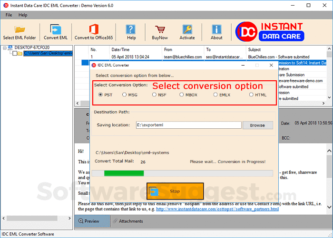The width and height of the screenshot is (333, 238).
Task: Open the Help toolbar icon
Action: [x=131, y=32]
